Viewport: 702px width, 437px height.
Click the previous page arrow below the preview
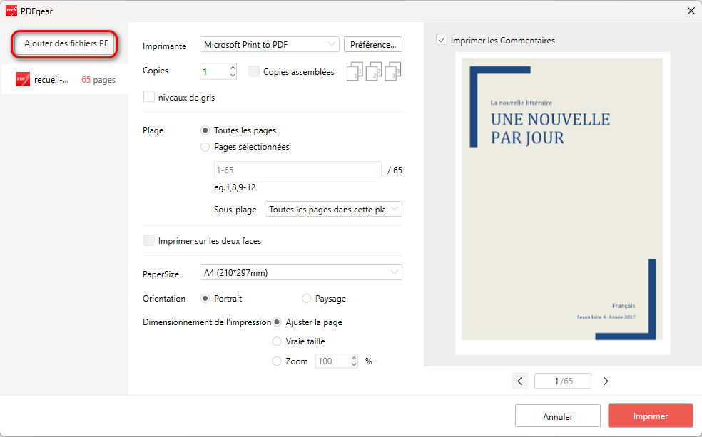click(x=520, y=381)
